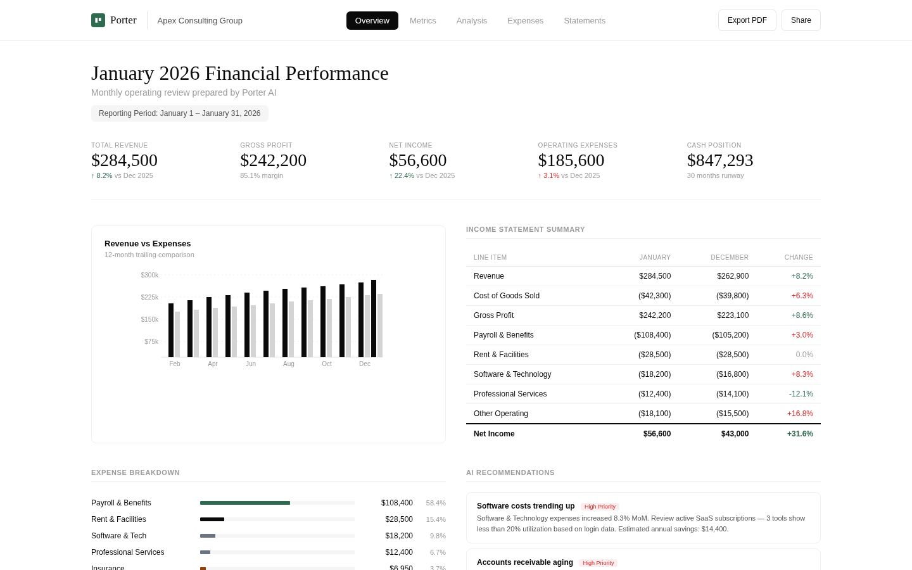
Task: Click the Porter logo icon
Action: [x=98, y=20]
